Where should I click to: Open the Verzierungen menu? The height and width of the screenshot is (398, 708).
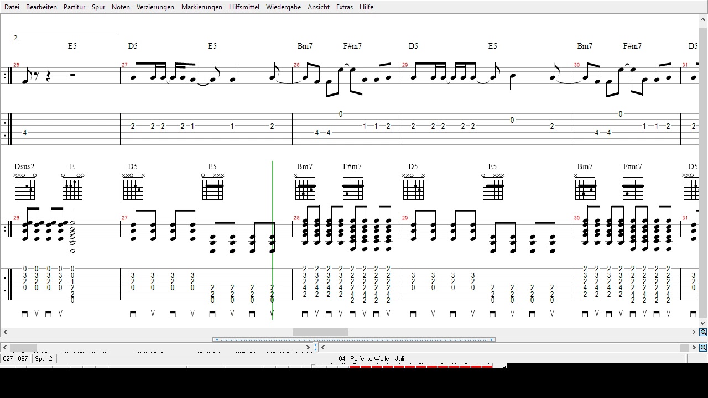(155, 7)
